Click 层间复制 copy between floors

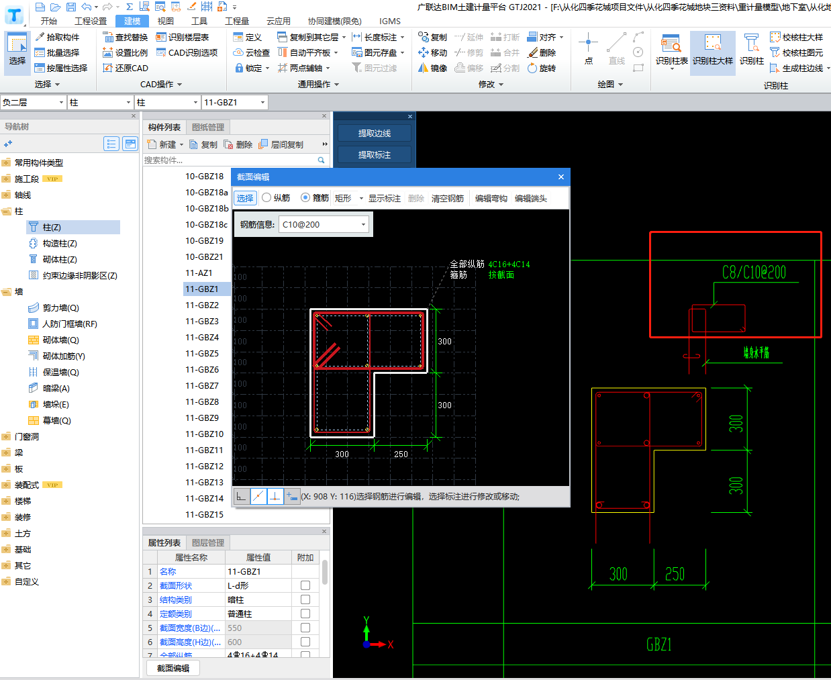tap(281, 144)
